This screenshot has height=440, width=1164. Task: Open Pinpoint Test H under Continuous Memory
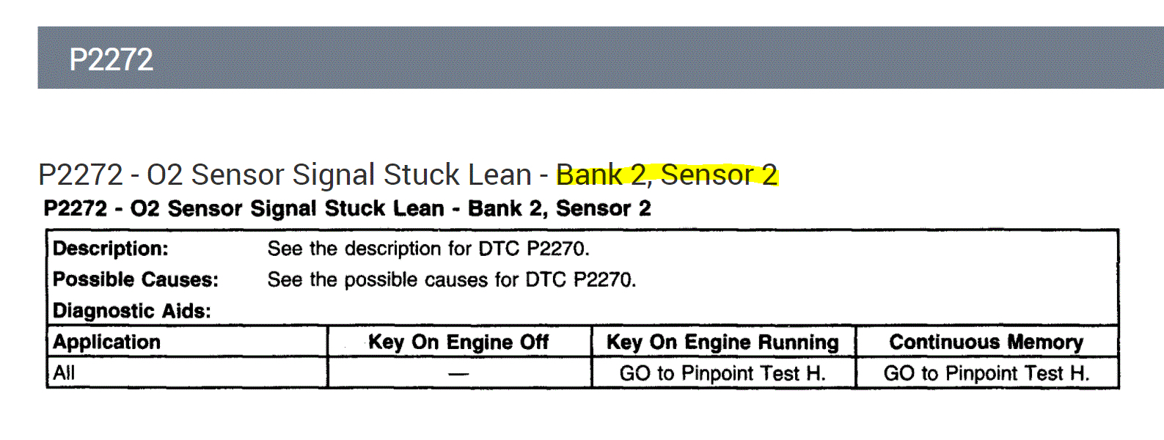click(986, 373)
